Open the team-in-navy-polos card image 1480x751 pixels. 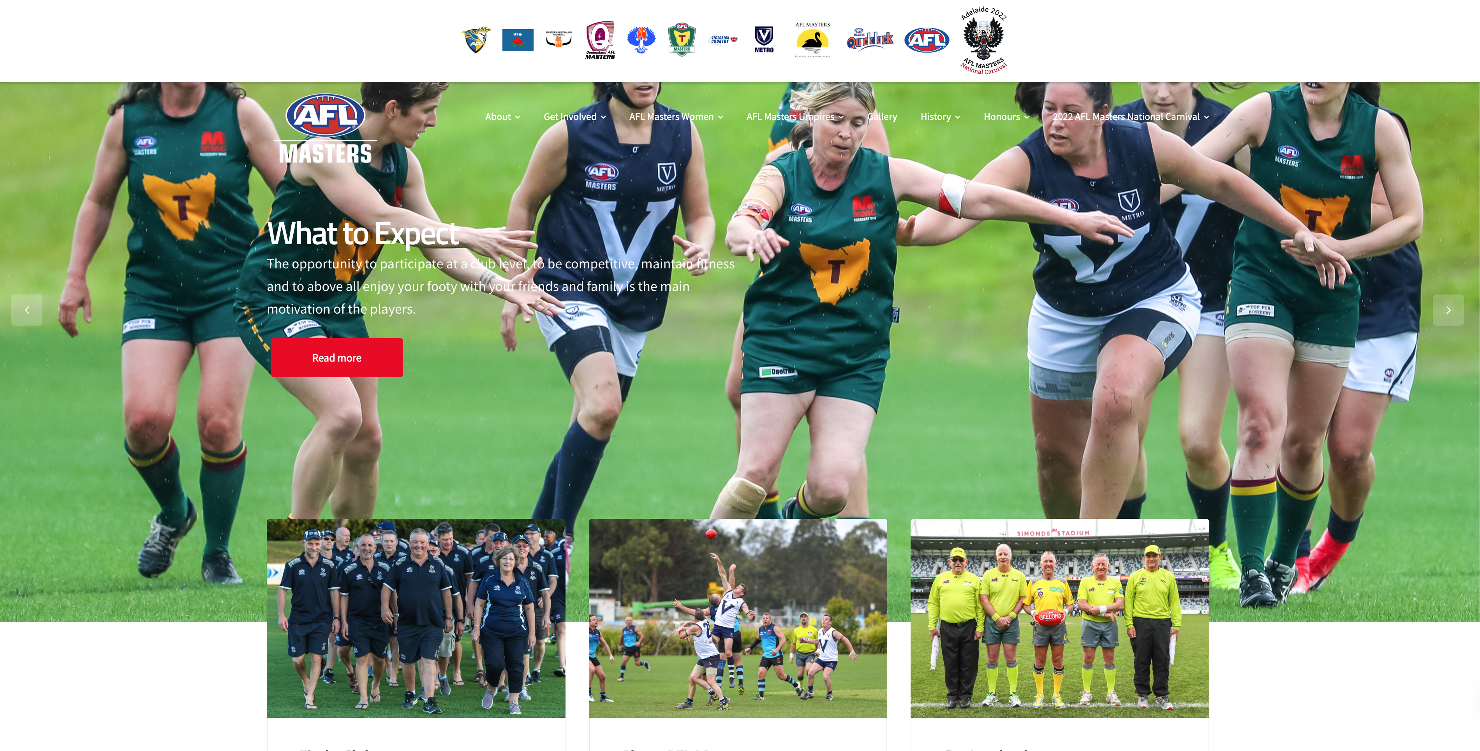click(416, 618)
